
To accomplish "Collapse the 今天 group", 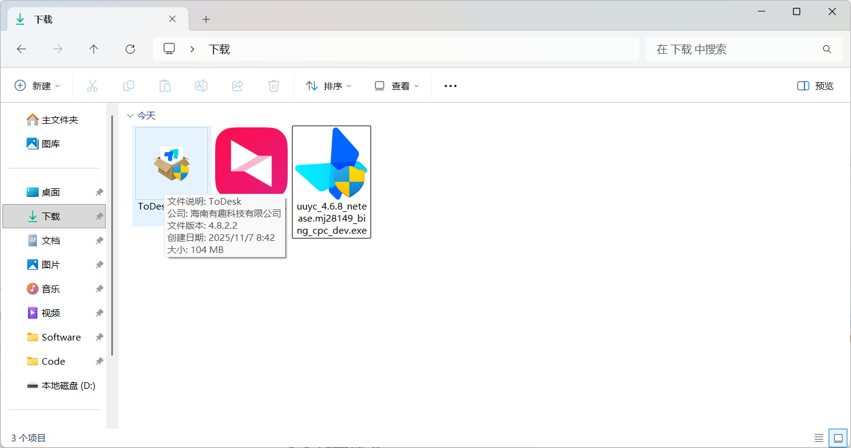I will click(x=131, y=115).
